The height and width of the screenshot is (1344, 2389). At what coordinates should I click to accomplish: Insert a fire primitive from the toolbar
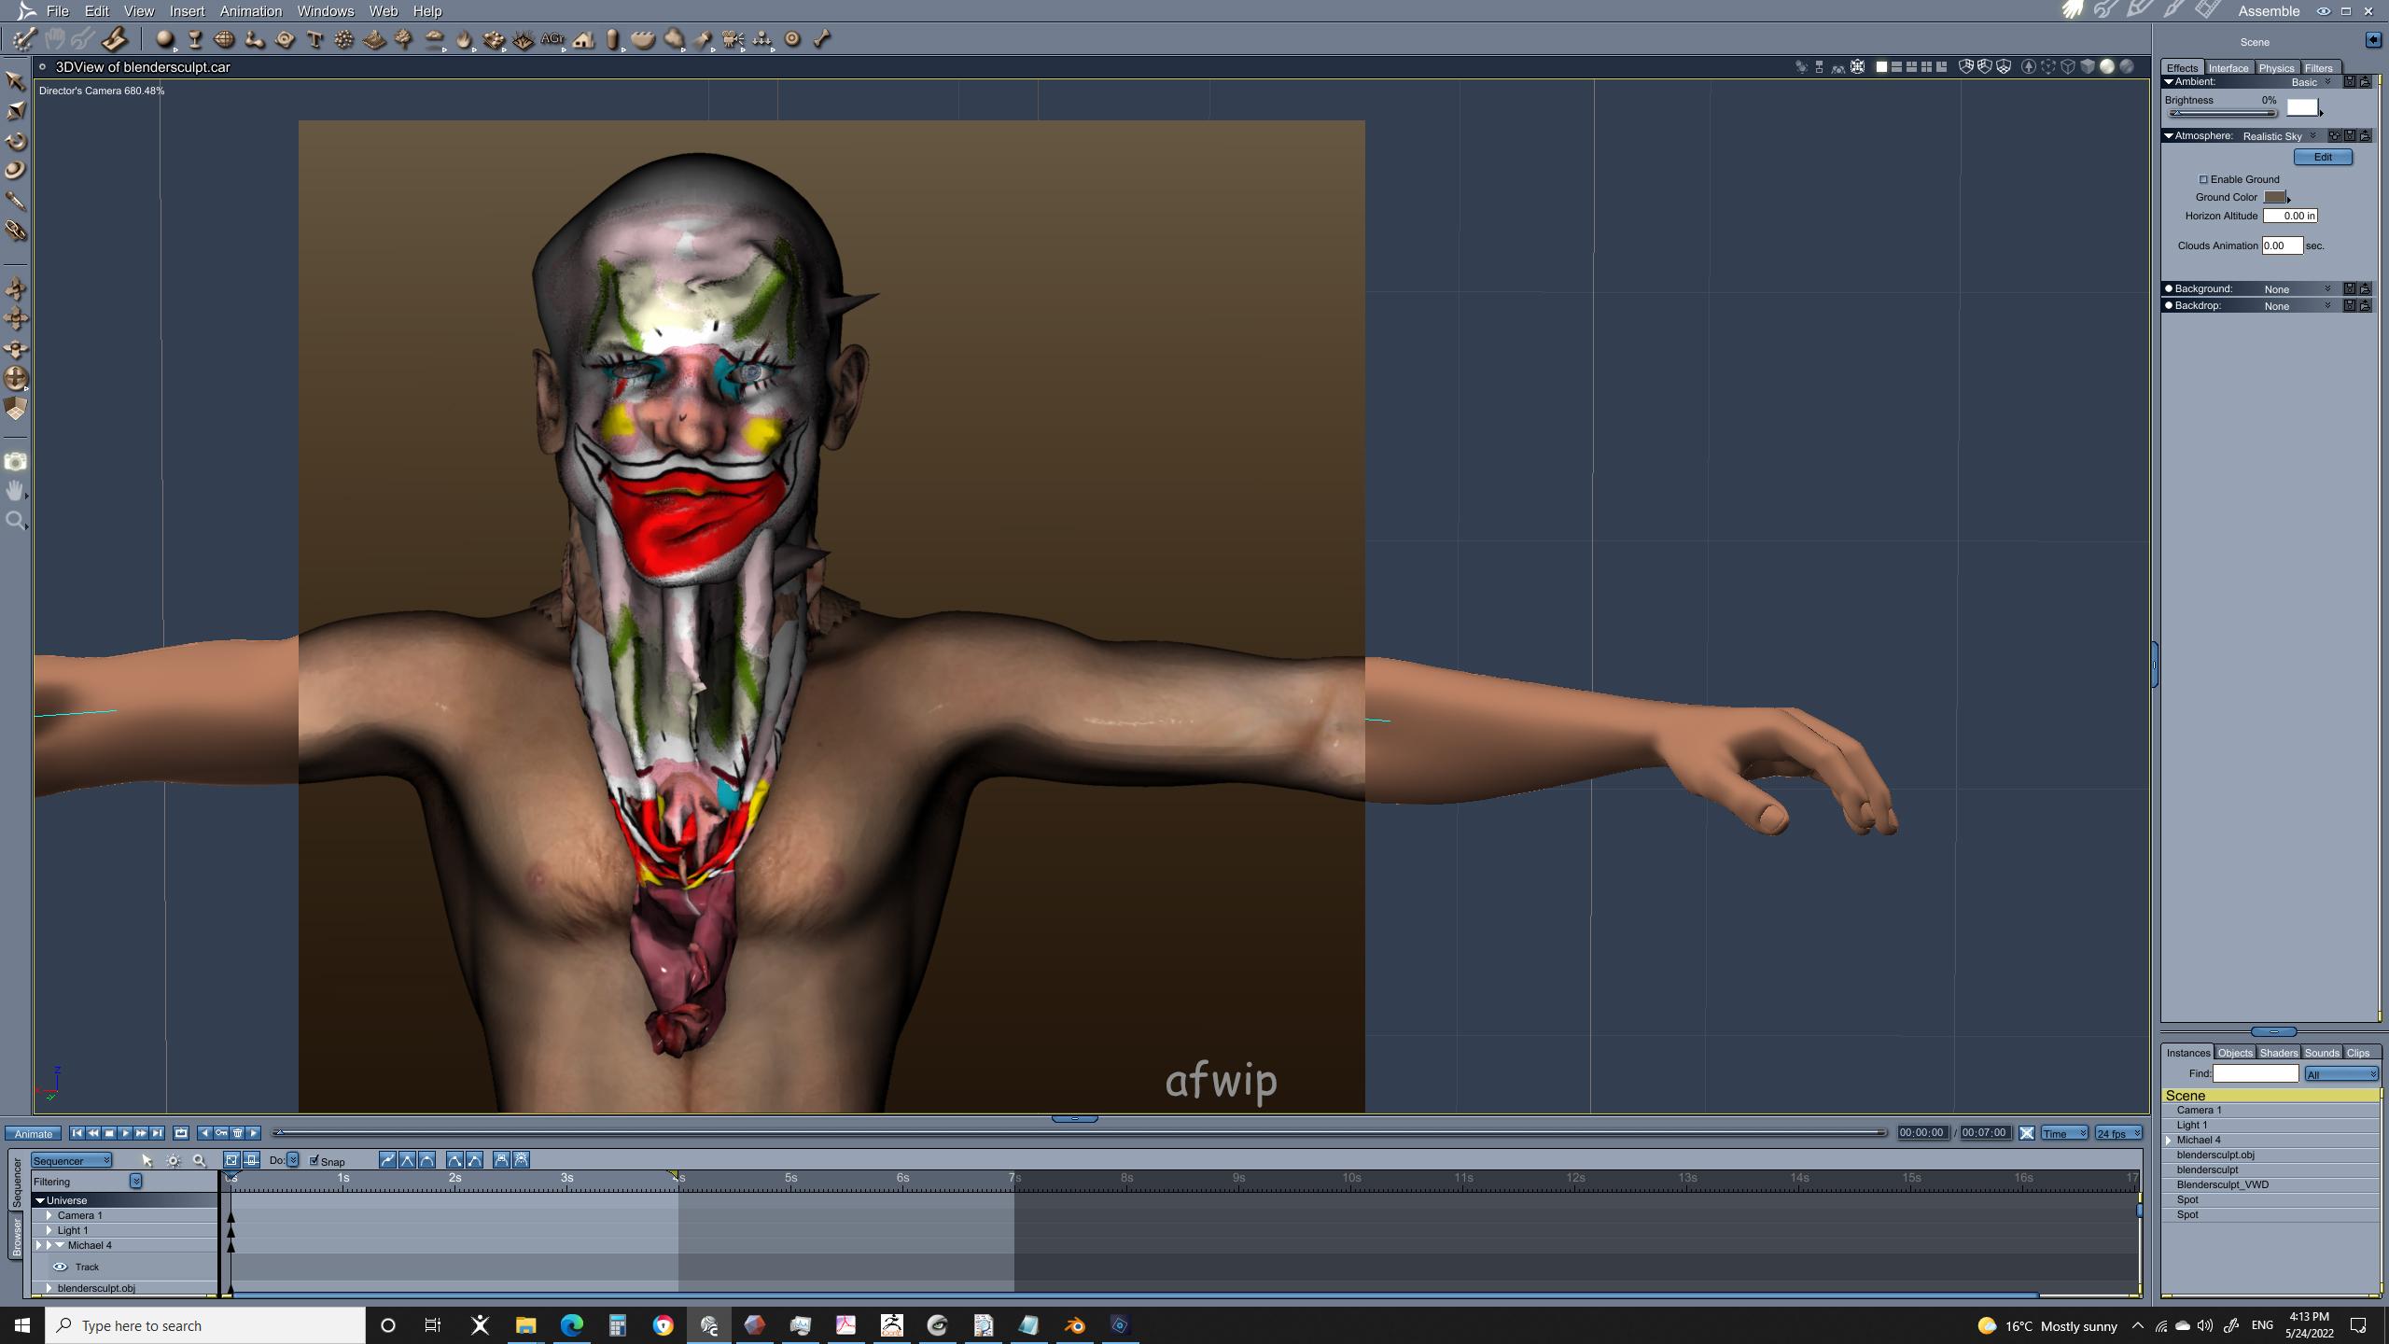point(464,39)
